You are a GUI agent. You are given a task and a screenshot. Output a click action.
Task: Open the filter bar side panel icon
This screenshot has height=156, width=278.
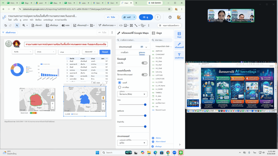(179, 56)
